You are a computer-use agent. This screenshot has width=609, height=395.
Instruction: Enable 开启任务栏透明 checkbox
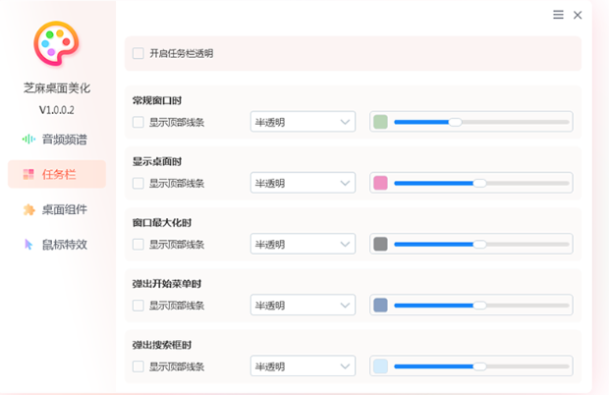point(138,53)
